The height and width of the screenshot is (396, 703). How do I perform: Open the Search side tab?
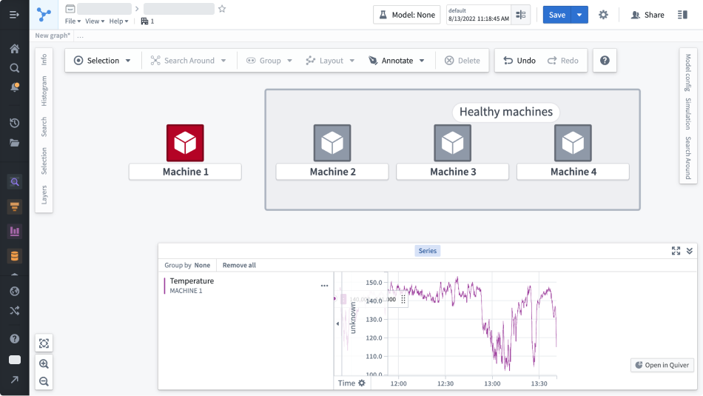pyautogui.click(x=44, y=127)
